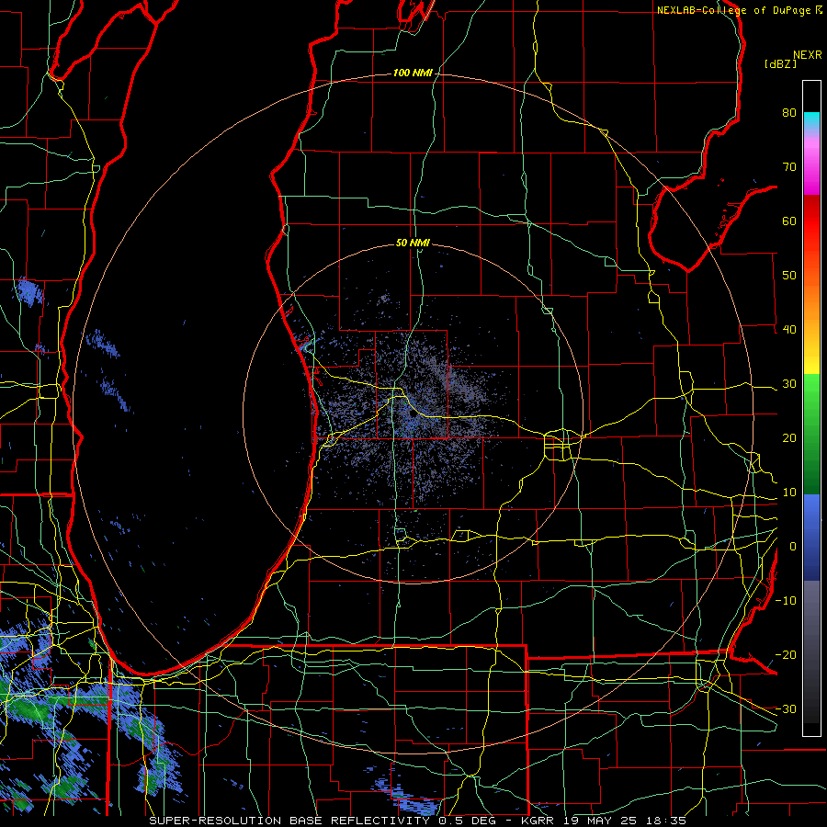827x827 pixels.
Task: Click the NEXR label above color scale
Action: pyautogui.click(x=807, y=55)
